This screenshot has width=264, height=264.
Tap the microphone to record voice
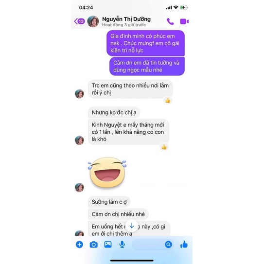pyautogui.click(x=122, y=245)
